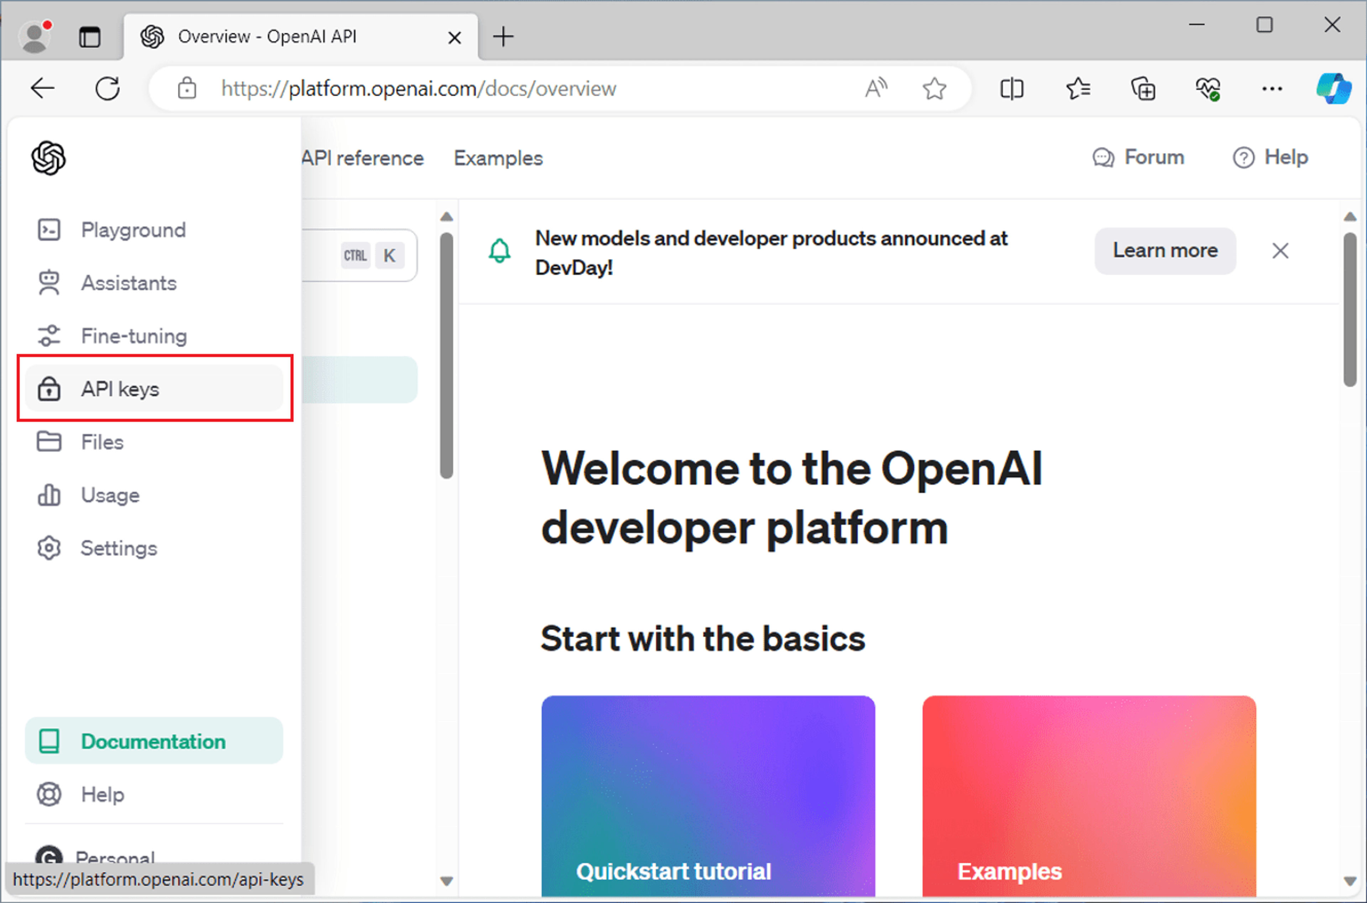Open the Examples top navigation tab
Image resolution: width=1367 pixels, height=903 pixels.
coord(498,158)
